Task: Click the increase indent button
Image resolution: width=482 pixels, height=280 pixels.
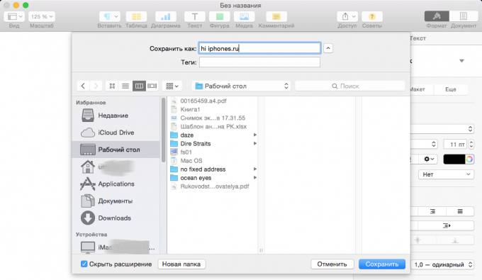Action: tap(447, 225)
